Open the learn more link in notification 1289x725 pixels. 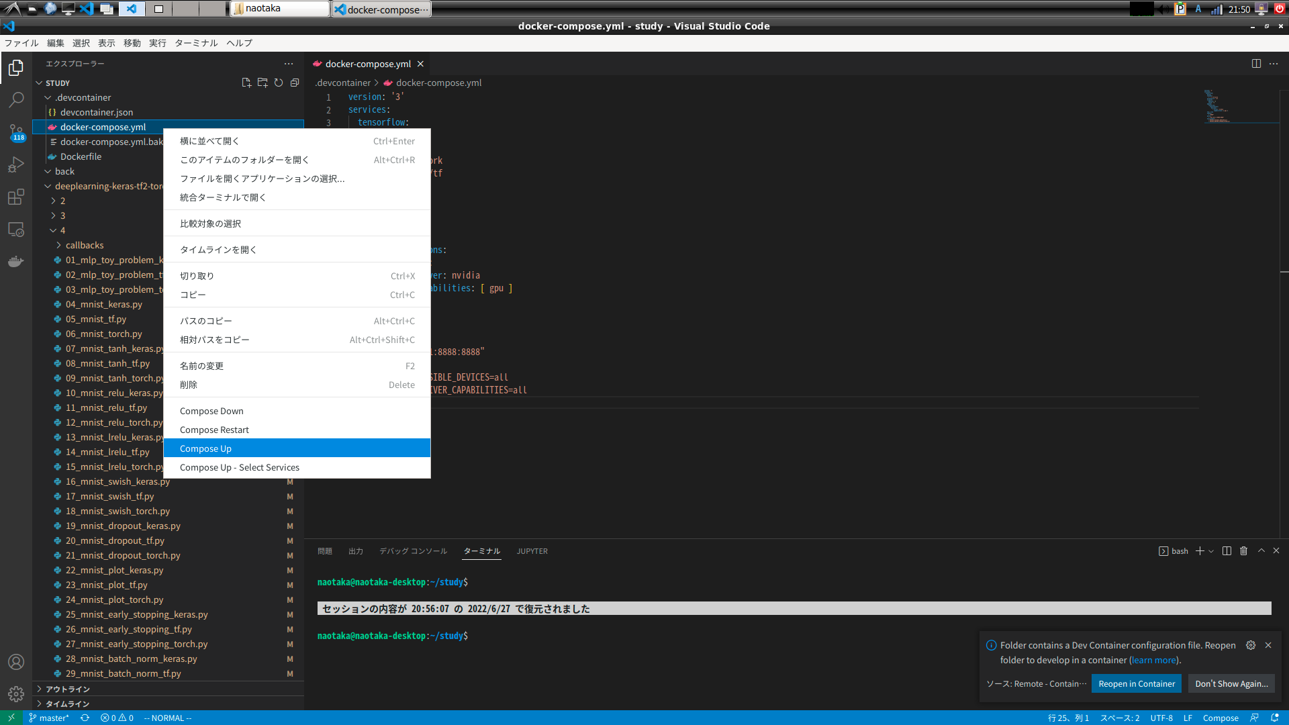pos(1153,660)
